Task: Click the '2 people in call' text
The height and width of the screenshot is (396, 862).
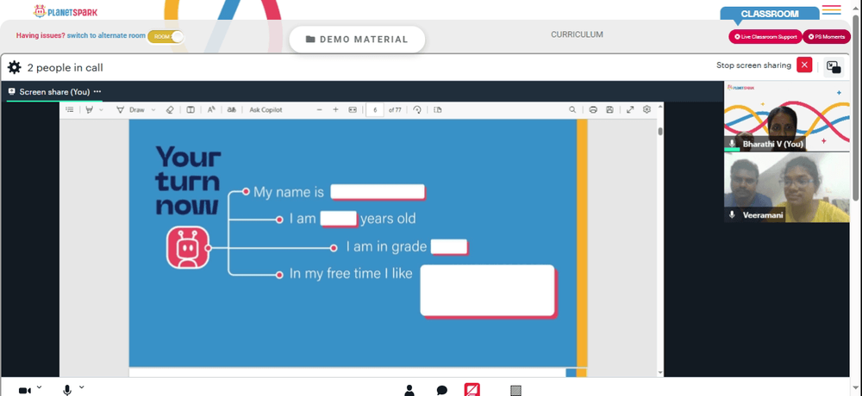Action: coord(65,68)
